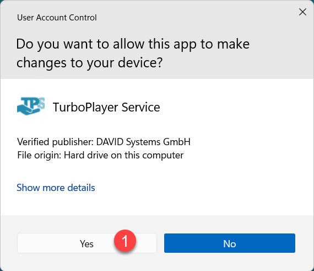Image resolution: width=314 pixels, height=271 pixels.
Task: Click the word "TurboPlayer" in the app name
Action: [85, 107]
